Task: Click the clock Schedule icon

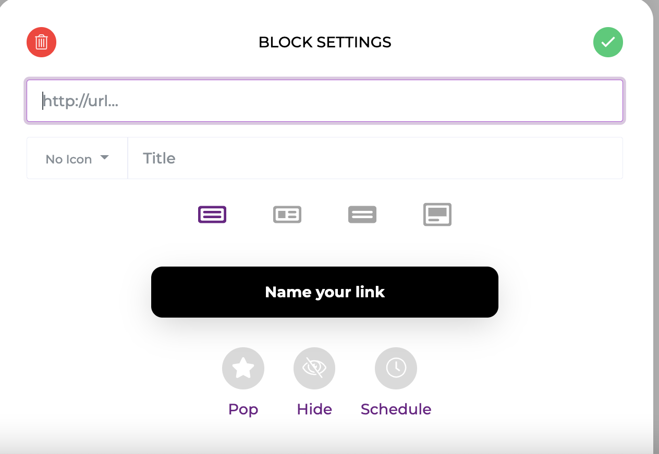Action: pyautogui.click(x=396, y=369)
